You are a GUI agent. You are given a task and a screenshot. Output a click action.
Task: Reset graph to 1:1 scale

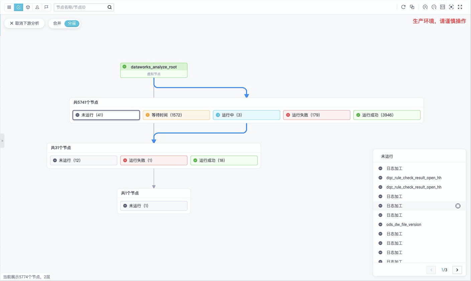tap(442, 7)
